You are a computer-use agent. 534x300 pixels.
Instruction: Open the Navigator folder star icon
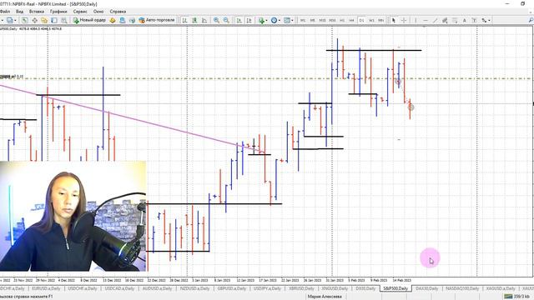[44, 20]
